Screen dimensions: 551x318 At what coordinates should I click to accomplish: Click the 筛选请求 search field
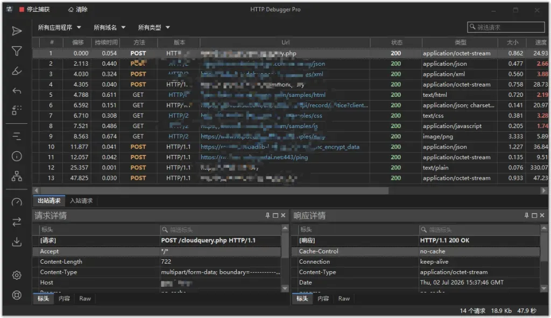click(x=506, y=27)
